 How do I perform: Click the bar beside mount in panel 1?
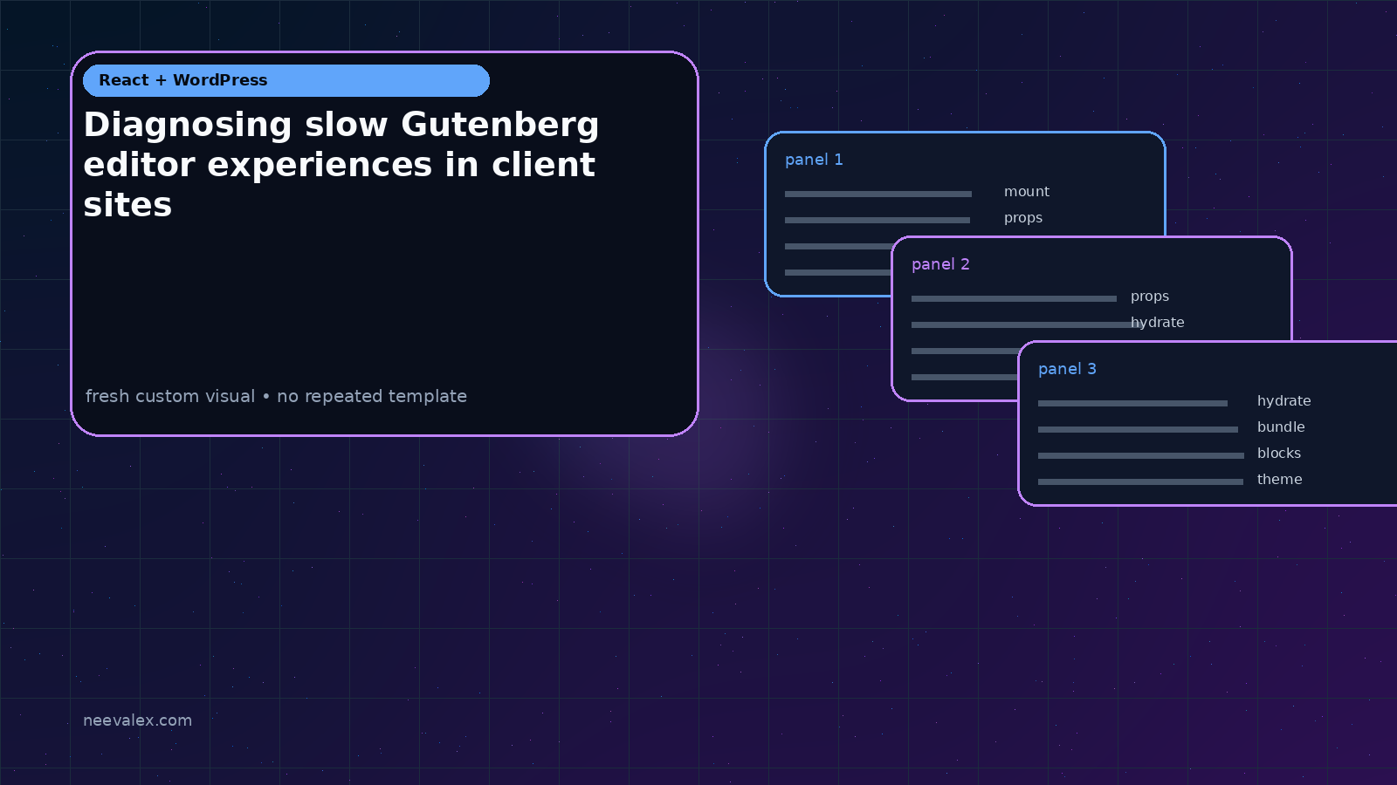pos(878,194)
